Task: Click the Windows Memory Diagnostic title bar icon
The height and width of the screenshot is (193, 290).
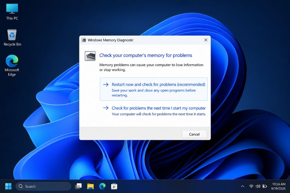Action: coord(84,40)
